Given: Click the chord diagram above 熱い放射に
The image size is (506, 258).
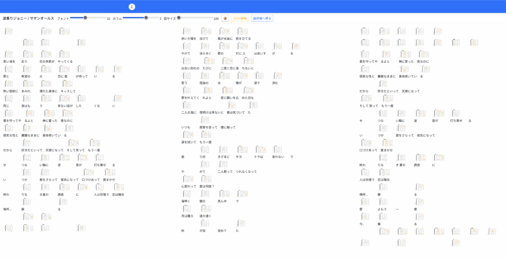Looking at the screenshot, I should coord(9,84).
